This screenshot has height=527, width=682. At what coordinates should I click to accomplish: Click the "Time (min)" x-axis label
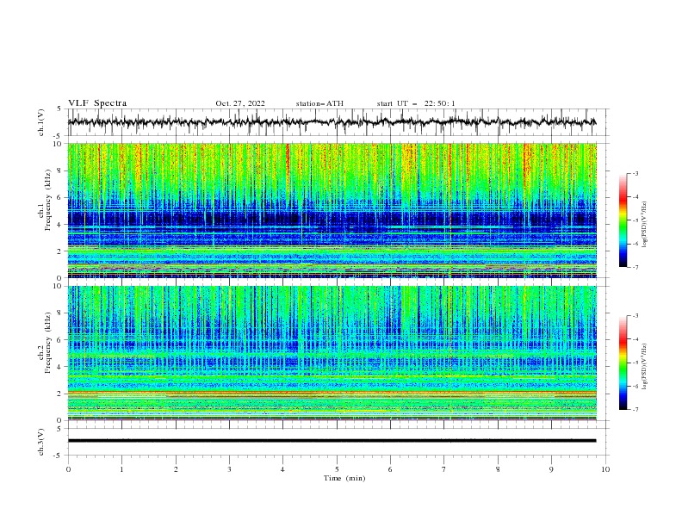(344, 478)
